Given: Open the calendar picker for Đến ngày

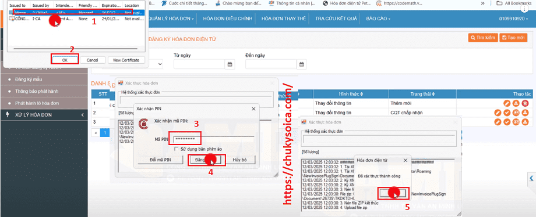Looking at the screenshot, I should 302,64.
